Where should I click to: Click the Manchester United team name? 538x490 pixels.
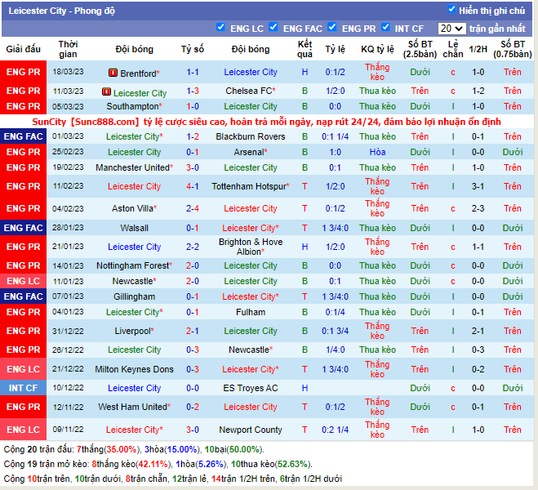(132, 168)
